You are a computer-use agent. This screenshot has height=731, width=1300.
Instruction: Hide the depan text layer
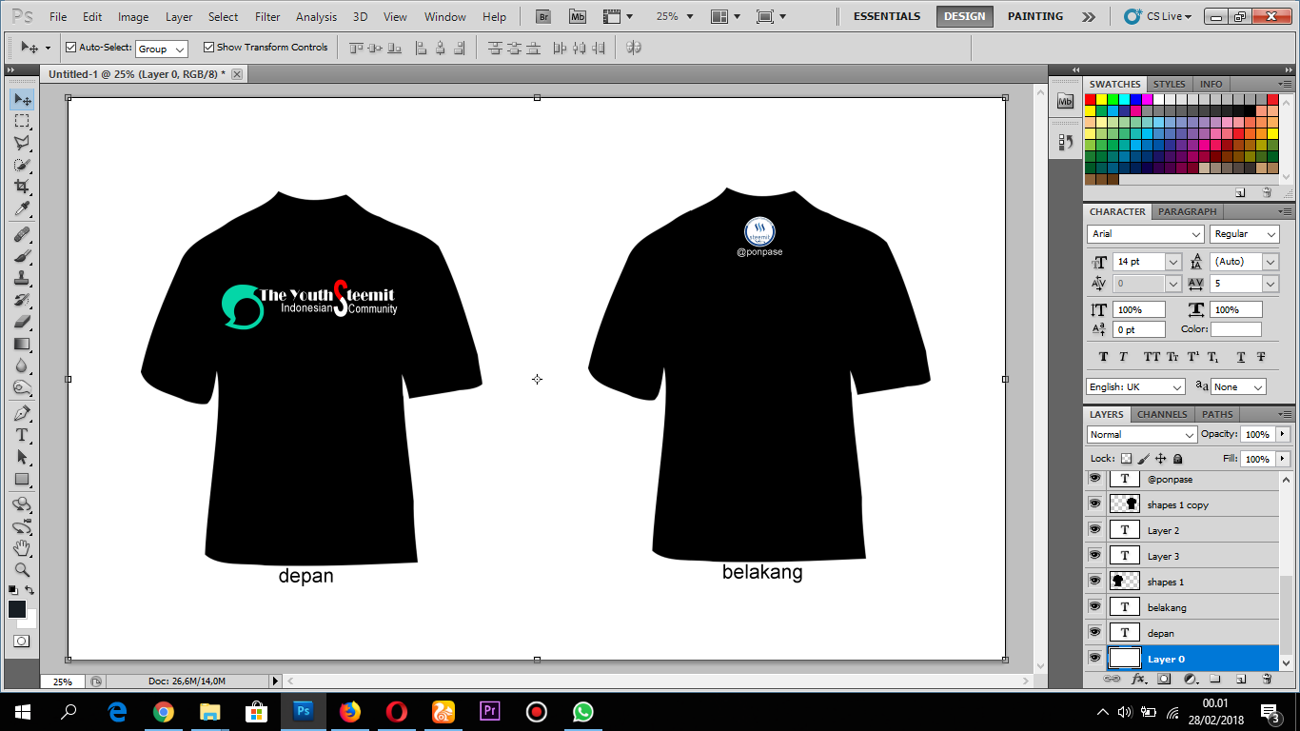1094,633
